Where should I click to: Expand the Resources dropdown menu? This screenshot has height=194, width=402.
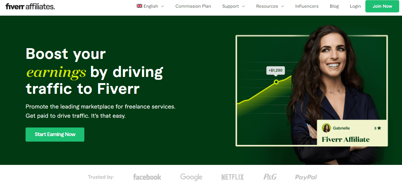(x=270, y=6)
